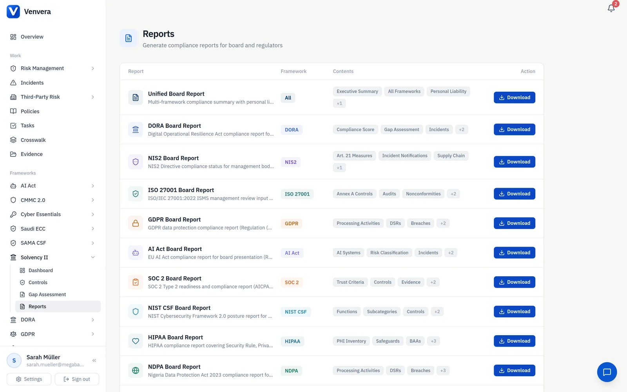The width and height of the screenshot is (627, 392).
Task: Click the AI Act Board Report robot icon
Action: tap(136, 253)
